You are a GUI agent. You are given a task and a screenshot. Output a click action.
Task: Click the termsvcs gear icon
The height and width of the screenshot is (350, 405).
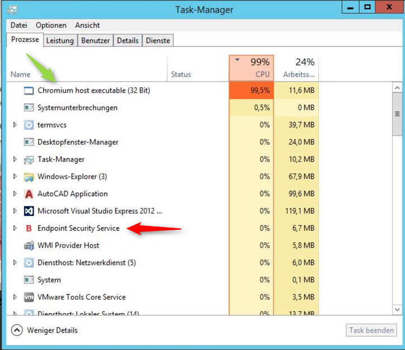coord(29,125)
